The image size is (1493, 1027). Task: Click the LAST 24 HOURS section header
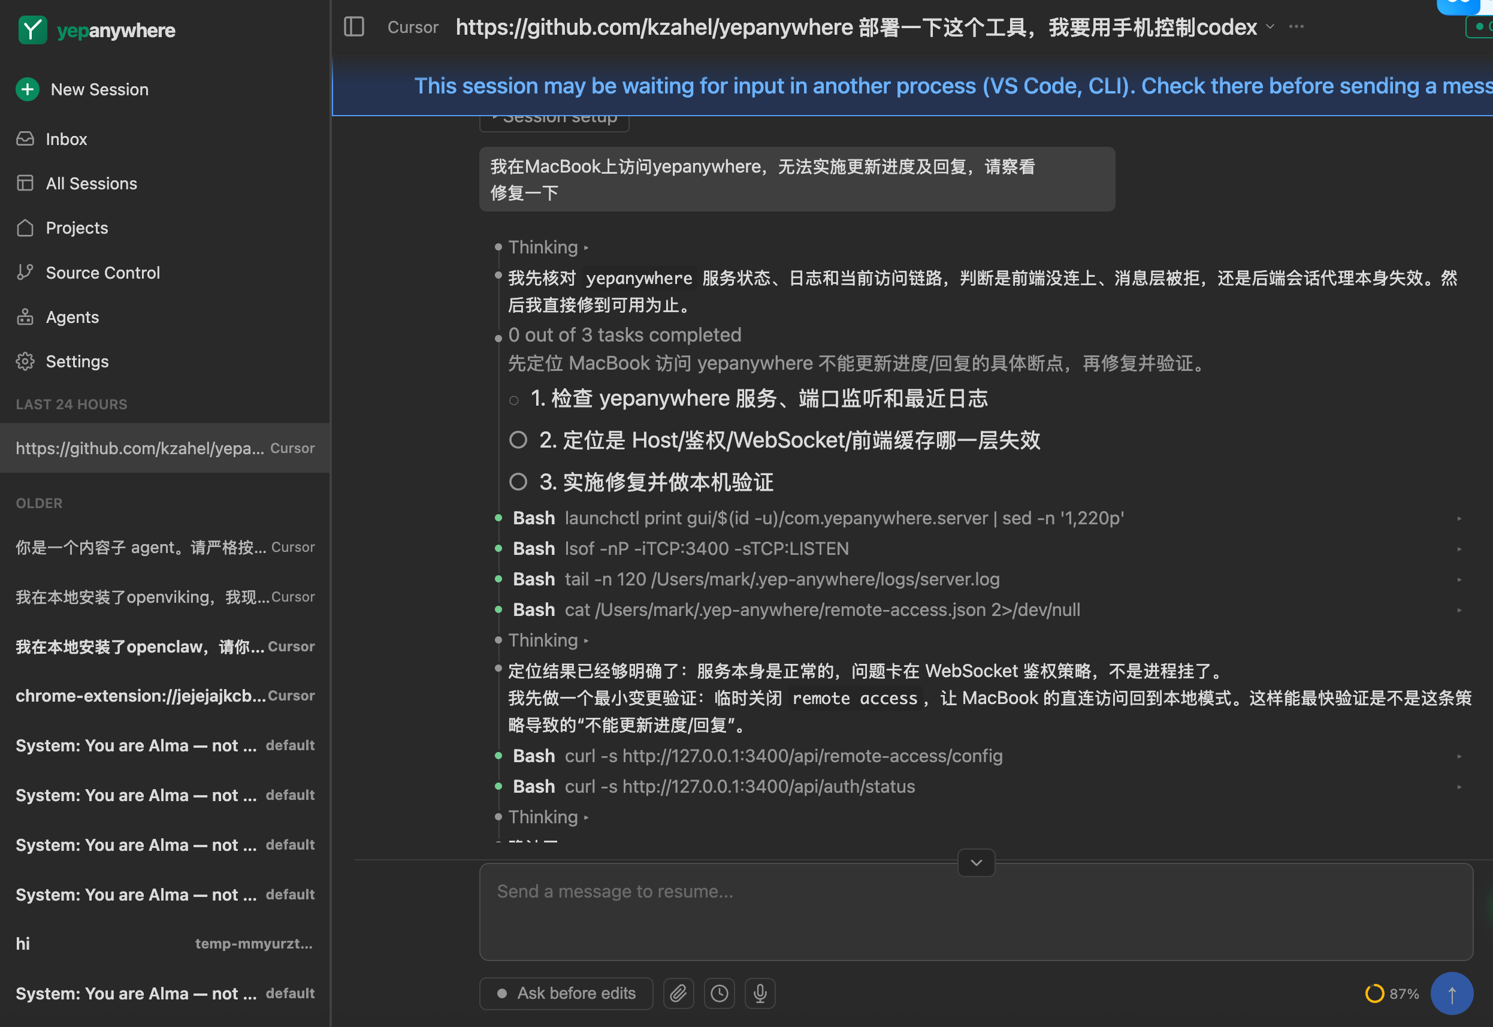click(x=71, y=405)
